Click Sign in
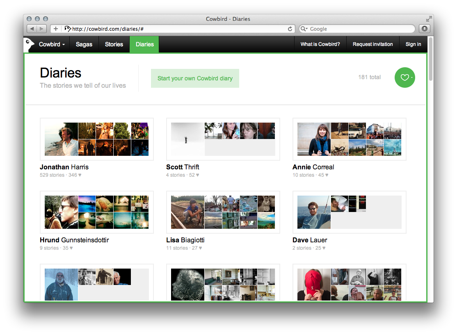Viewport: 457px width, 335px height. (x=413, y=44)
